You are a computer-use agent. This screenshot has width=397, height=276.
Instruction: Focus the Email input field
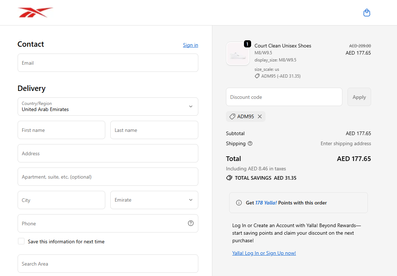coord(108,63)
